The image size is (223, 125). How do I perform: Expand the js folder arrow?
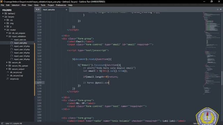click(5, 26)
